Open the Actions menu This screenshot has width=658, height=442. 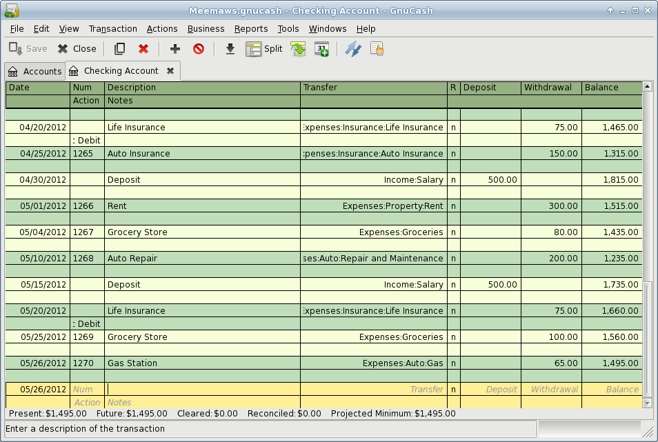point(162,28)
